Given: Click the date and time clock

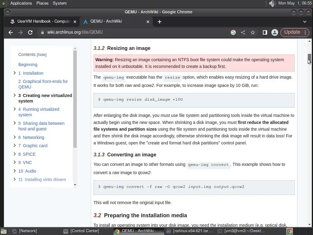Looking at the screenshot, I should [x=295, y=3].
